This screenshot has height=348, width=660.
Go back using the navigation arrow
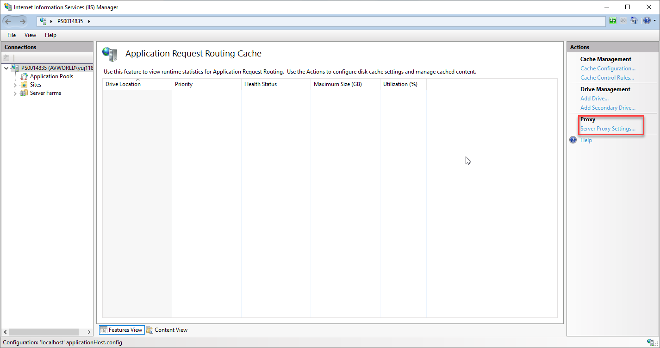point(8,21)
